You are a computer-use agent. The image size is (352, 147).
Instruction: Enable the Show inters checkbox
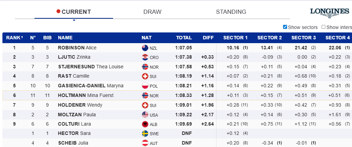(x=323, y=27)
